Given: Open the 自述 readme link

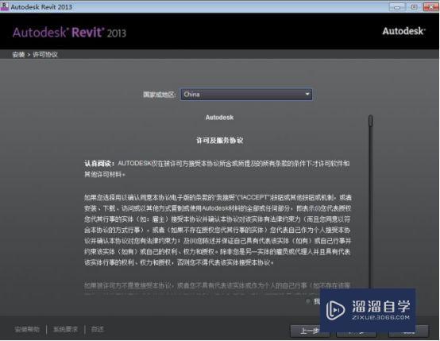Looking at the screenshot, I should (98, 329).
